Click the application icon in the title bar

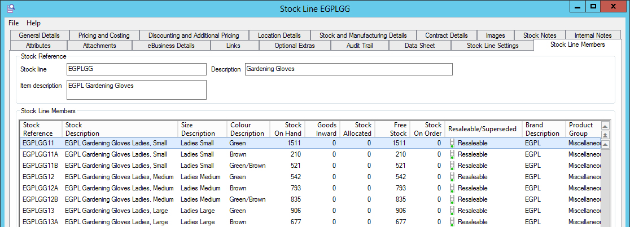click(12, 8)
